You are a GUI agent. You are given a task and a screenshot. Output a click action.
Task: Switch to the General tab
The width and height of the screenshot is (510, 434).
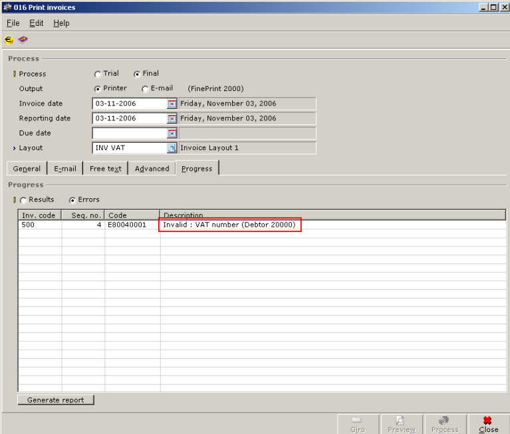coord(27,169)
